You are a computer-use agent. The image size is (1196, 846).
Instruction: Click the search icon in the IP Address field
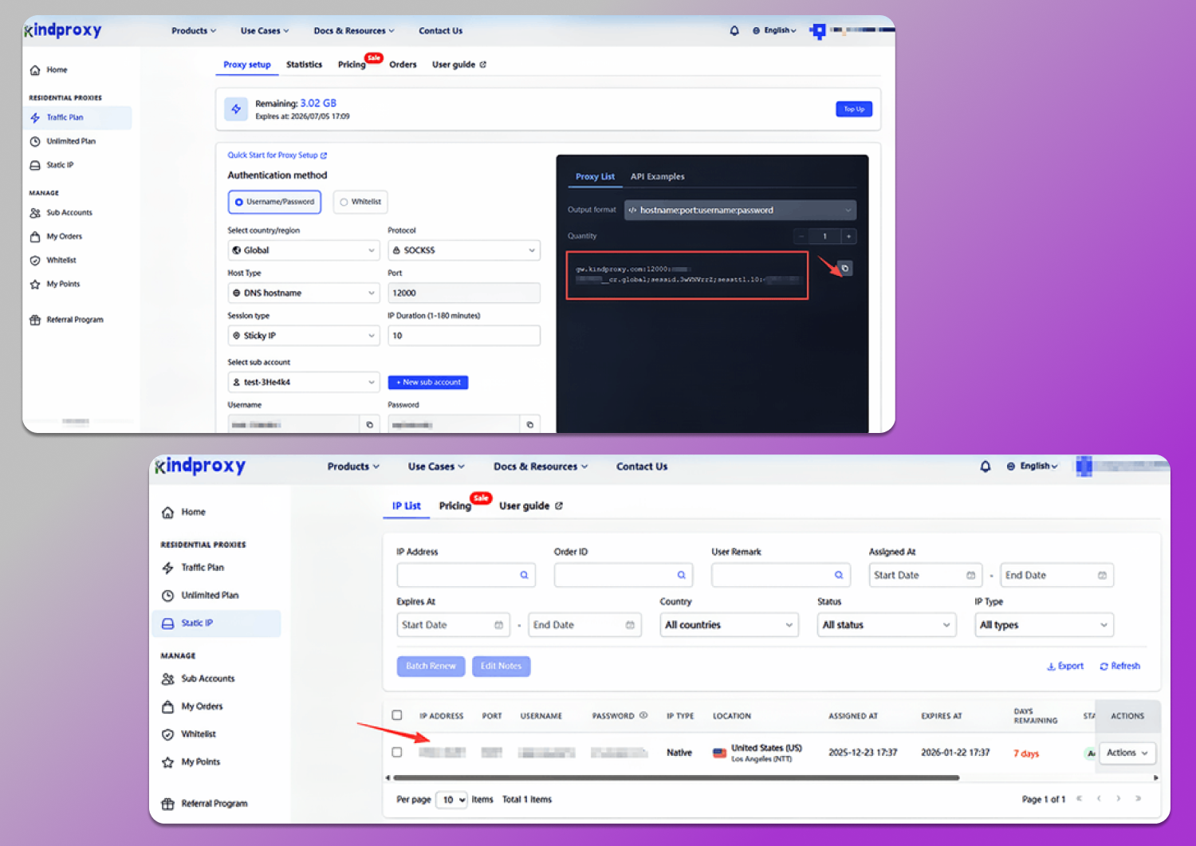pyautogui.click(x=524, y=575)
